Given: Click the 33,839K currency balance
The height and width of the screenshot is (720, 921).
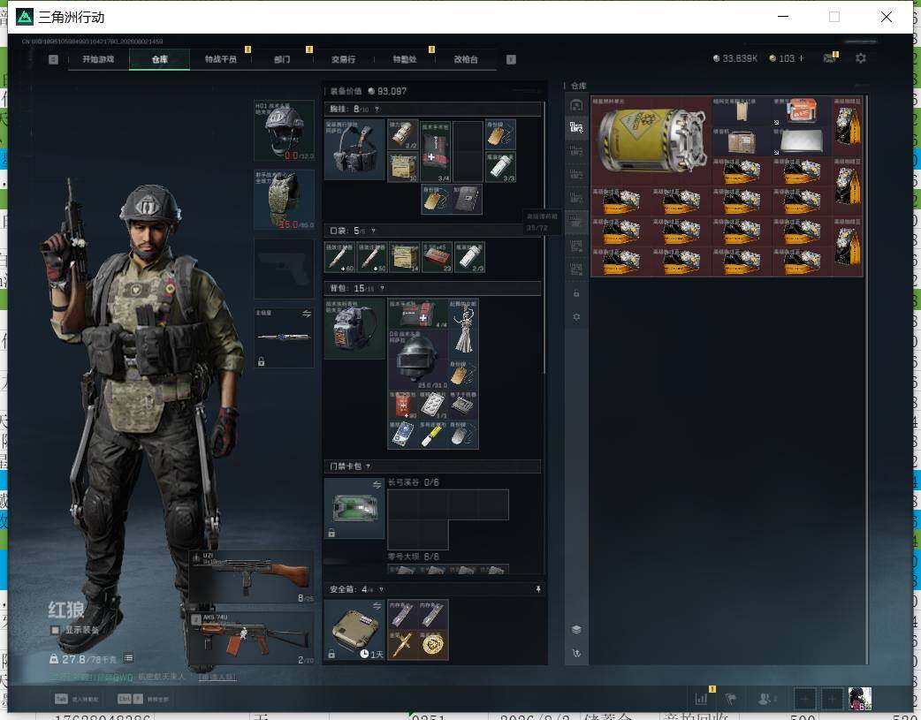Looking at the screenshot, I should [x=735, y=58].
